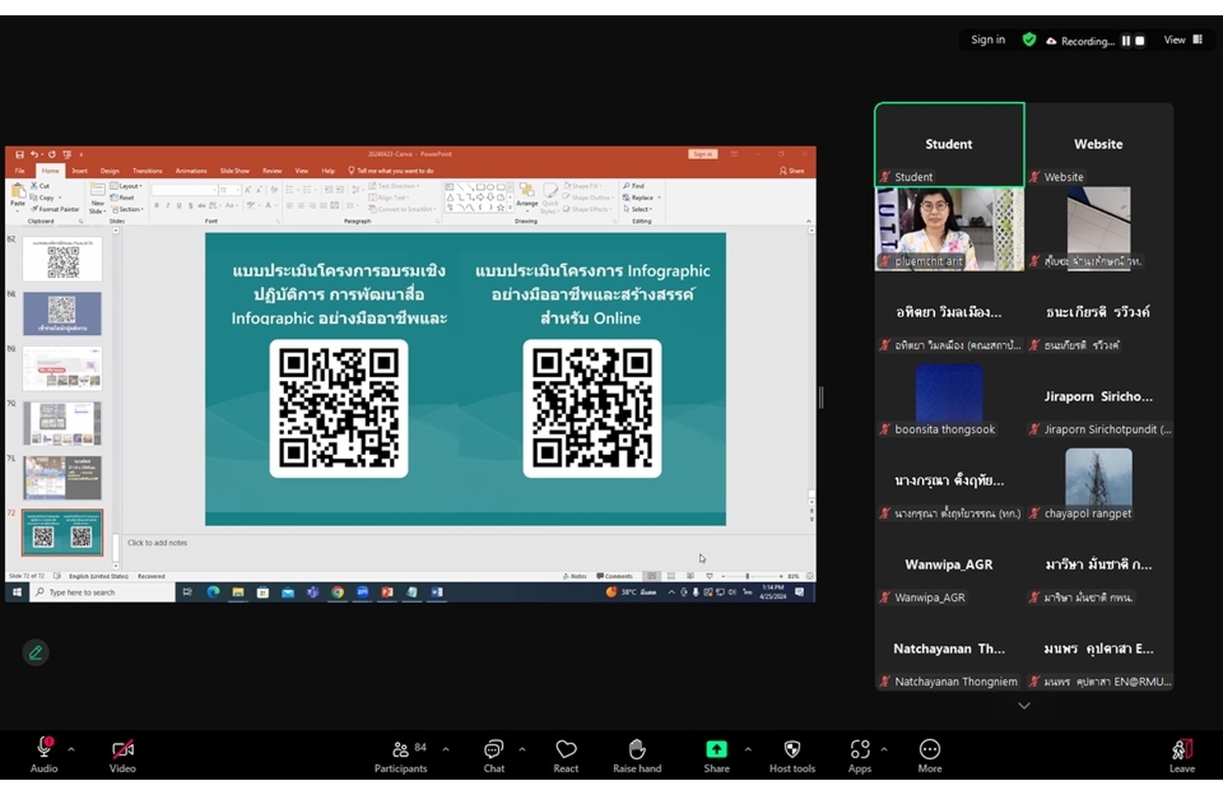Click the Cut scissors command

40,186
